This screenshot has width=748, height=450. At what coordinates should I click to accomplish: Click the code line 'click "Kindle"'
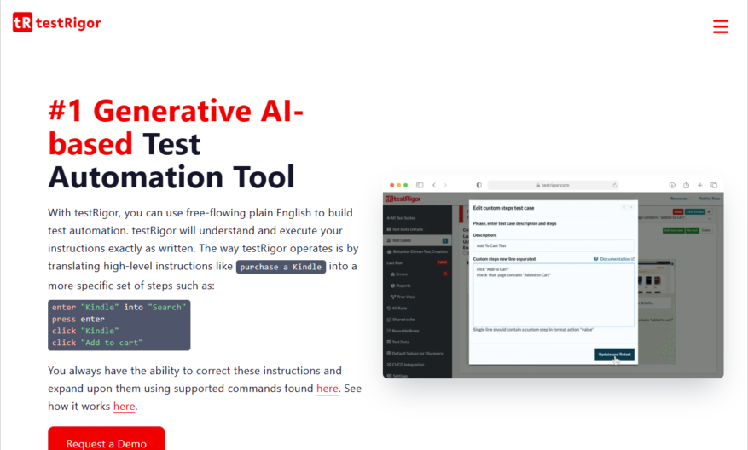[x=85, y=331]
